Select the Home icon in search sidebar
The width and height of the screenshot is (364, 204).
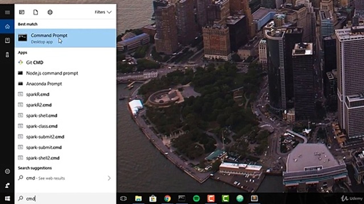click(7, 26)
